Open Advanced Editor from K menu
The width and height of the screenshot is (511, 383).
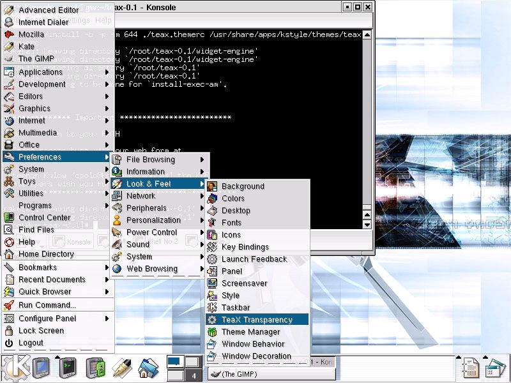point(57,10)
